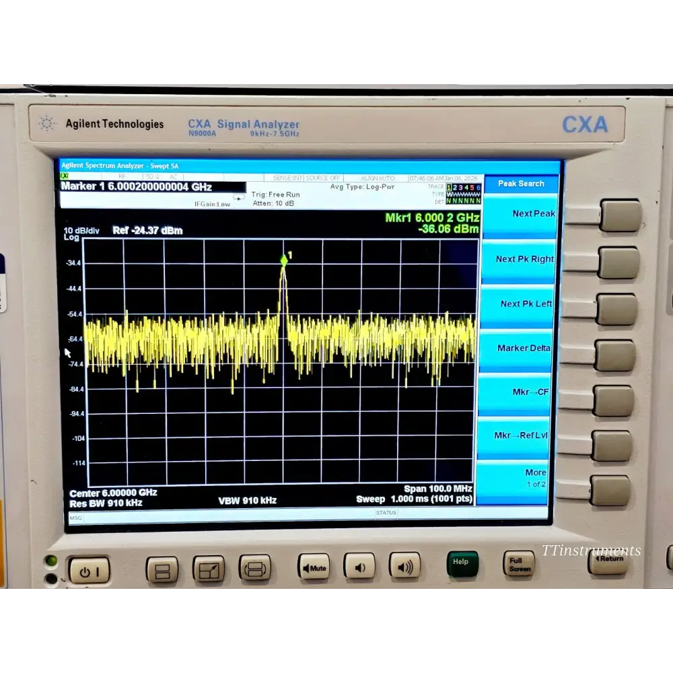Push hardware key beside Mkr→CF

(x=613, y=401)
